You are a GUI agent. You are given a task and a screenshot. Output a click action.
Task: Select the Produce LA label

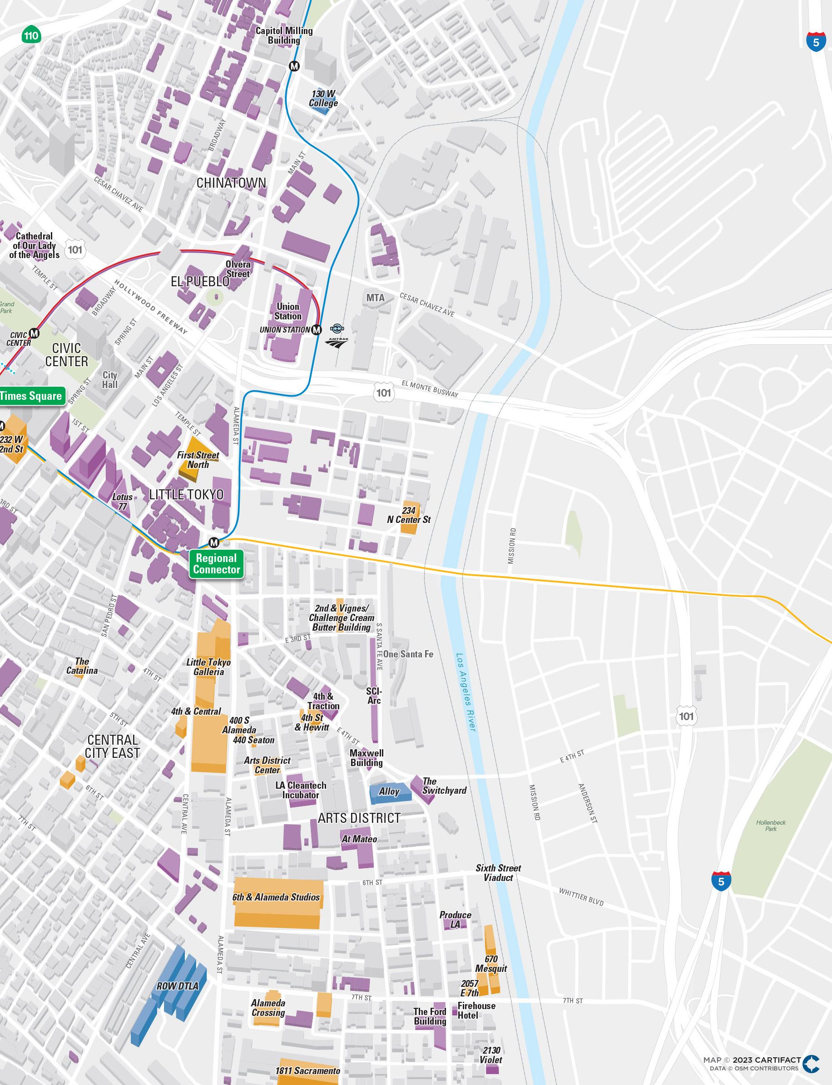click(456, 920)
